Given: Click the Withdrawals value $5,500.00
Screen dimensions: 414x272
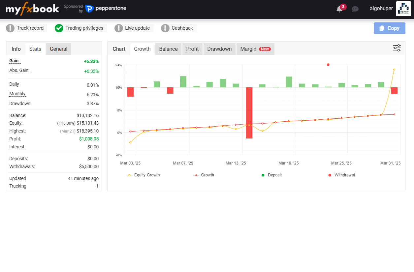Looking at the screenshot, I should [x=89, y=166].
